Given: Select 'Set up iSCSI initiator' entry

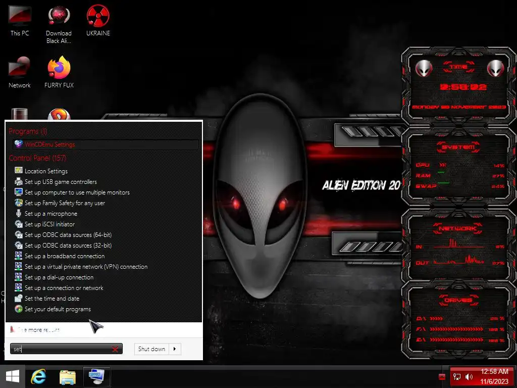Looking at the screenshot, I should pos(50,224).
